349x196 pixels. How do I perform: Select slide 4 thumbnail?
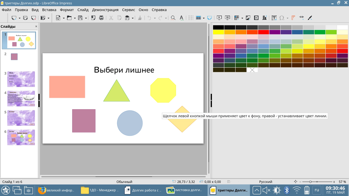(x=21, y=98)
